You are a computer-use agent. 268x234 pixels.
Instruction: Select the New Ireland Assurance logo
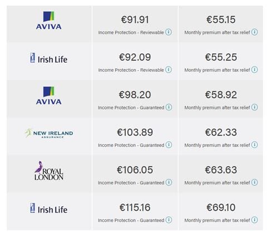point(49,133)
